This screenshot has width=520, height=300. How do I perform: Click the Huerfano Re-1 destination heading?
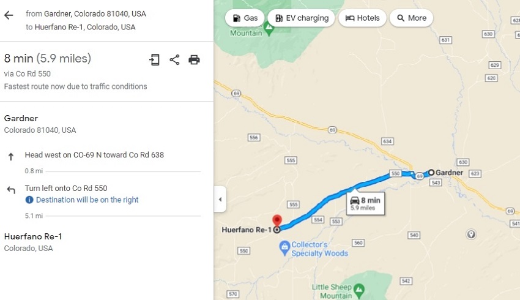(33, 236)
